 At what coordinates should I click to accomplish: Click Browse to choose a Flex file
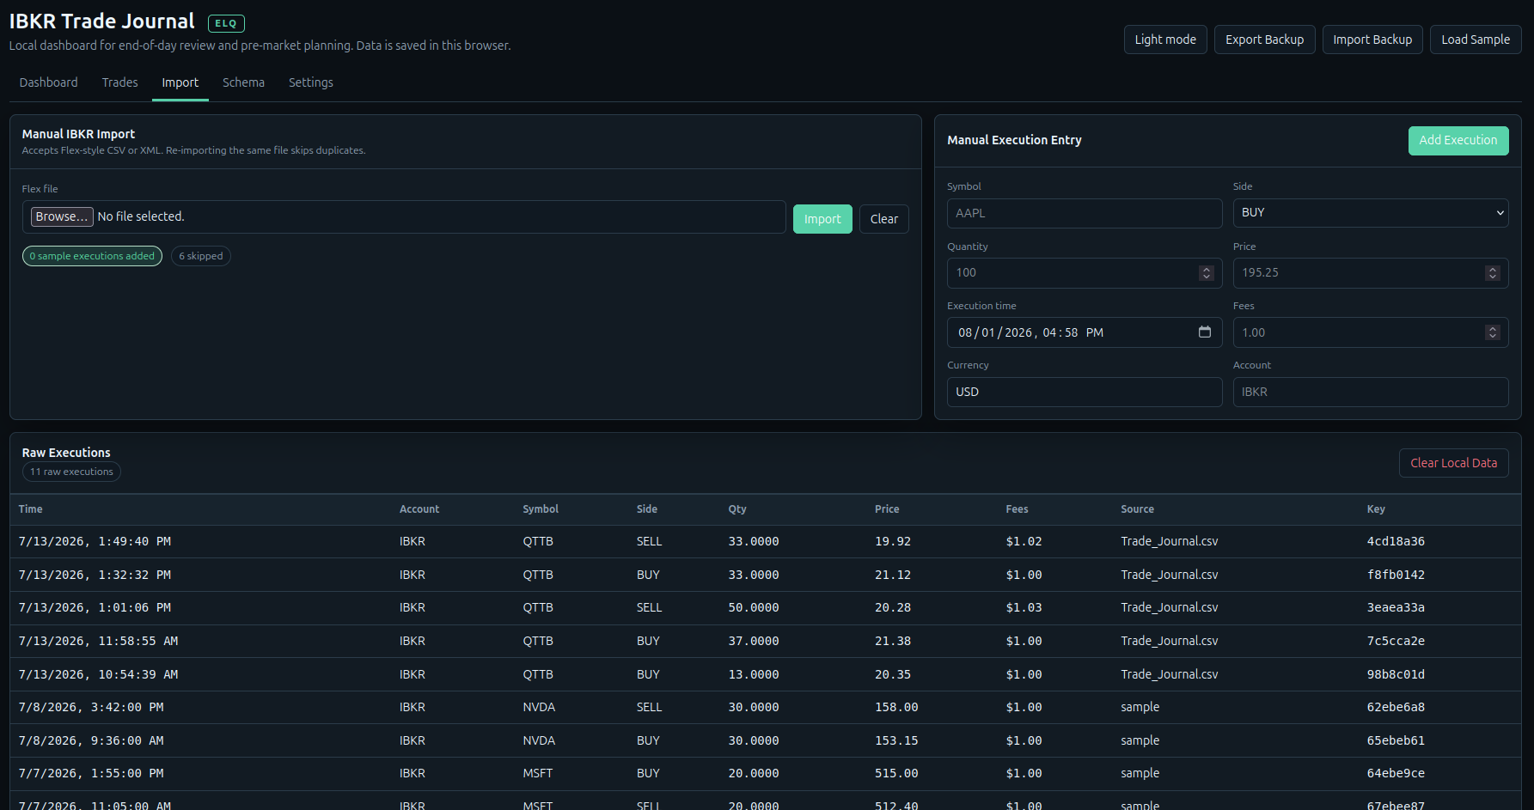pos(62,216)
